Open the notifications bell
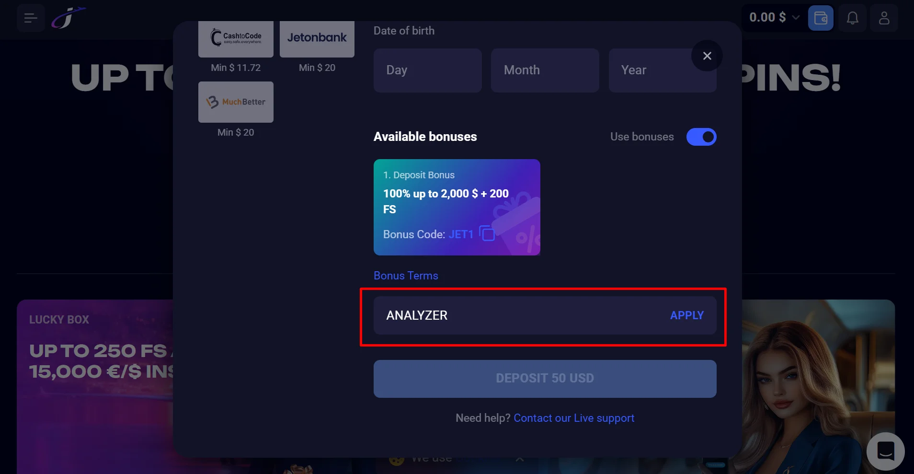 [x=852, y=18]
